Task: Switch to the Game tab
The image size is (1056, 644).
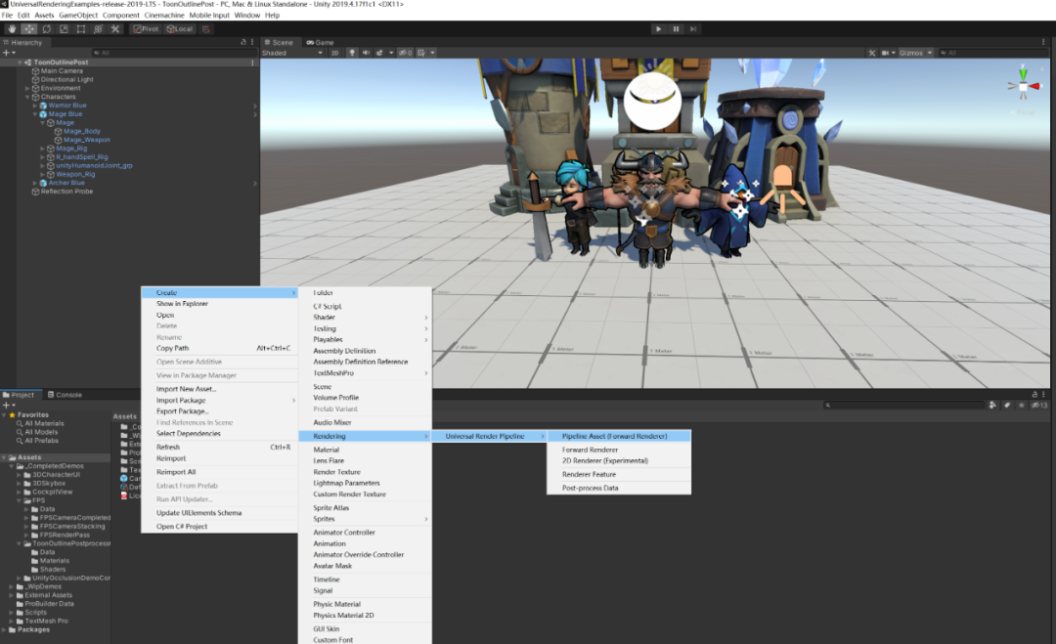Action: pyautogui.click(x=323, y=42)
